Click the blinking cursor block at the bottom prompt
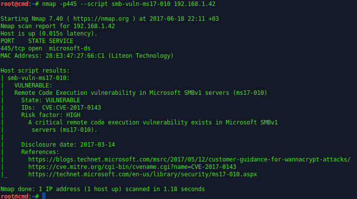This screenshot has height=199, width=357. [x=44, y=196]
